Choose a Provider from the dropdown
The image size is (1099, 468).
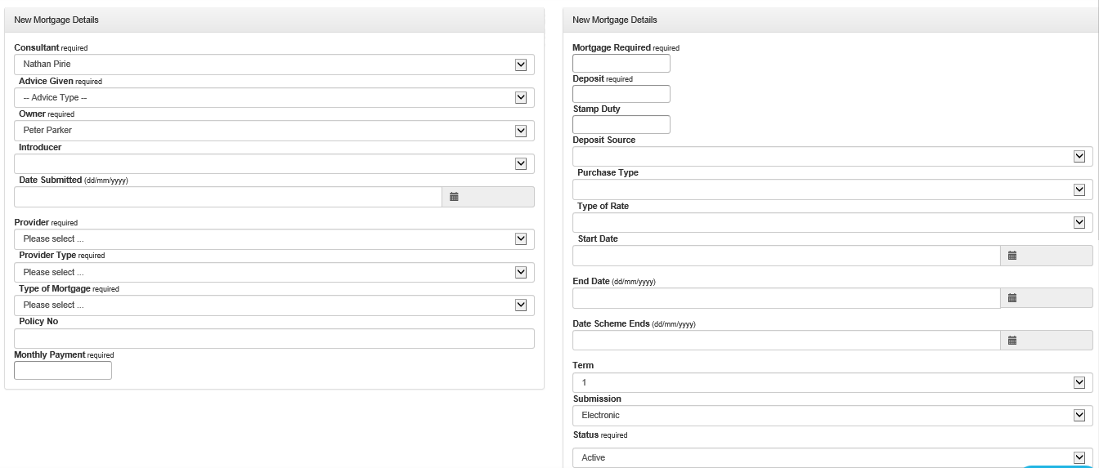click(274, 239)
